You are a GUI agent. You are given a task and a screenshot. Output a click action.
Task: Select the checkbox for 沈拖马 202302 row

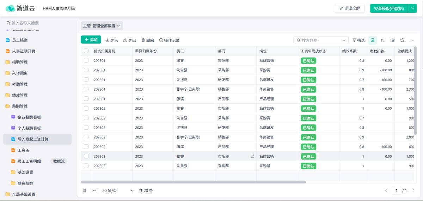[86, 128]
